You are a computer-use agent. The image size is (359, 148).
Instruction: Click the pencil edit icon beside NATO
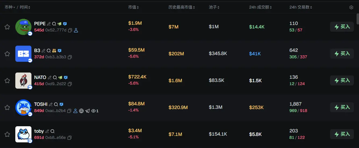[49, 78]
